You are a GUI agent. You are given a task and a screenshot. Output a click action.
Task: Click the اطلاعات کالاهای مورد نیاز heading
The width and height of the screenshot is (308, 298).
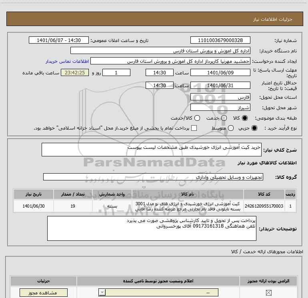coord(267,163)
